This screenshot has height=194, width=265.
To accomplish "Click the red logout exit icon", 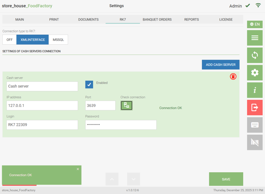I will coord(255,107).
